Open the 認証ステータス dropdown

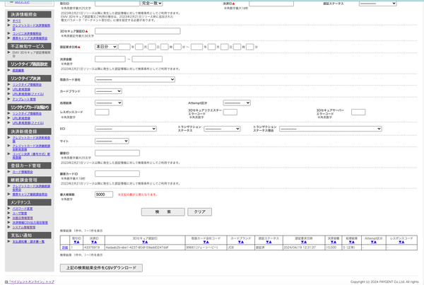pyautogui.click(x=377, y=4)
